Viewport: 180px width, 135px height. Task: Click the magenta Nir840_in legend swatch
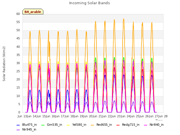(x=146, y=125)
